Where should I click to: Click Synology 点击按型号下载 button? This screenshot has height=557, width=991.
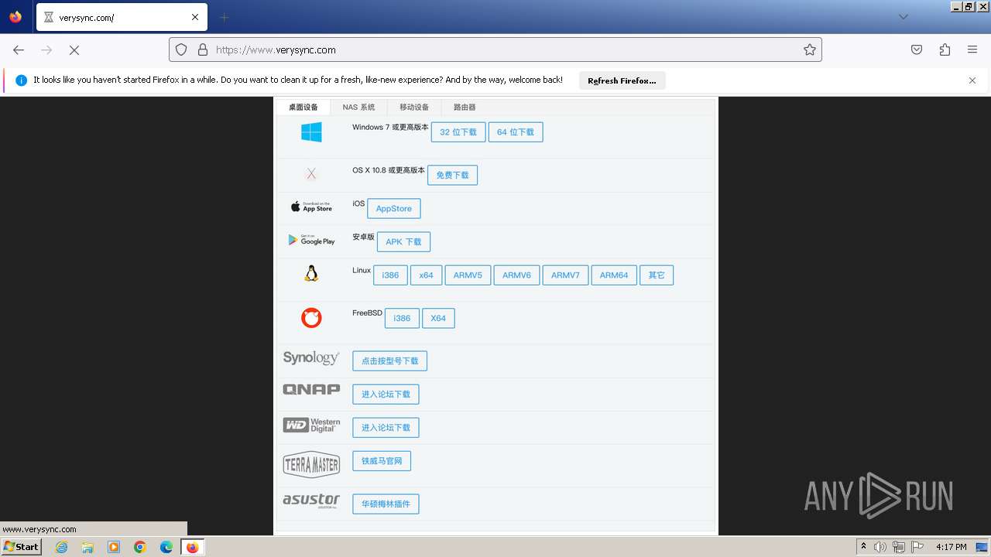coord(389,361)
